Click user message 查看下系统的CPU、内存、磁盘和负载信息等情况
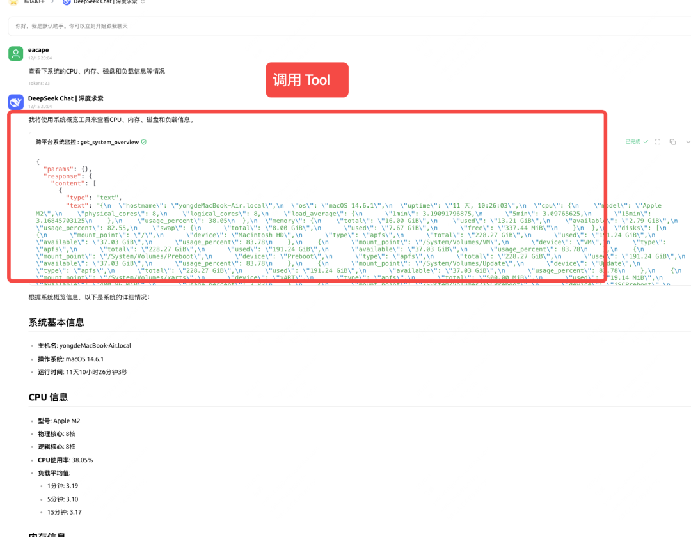Viewport: 691px width, 537px height. [97, 72]
